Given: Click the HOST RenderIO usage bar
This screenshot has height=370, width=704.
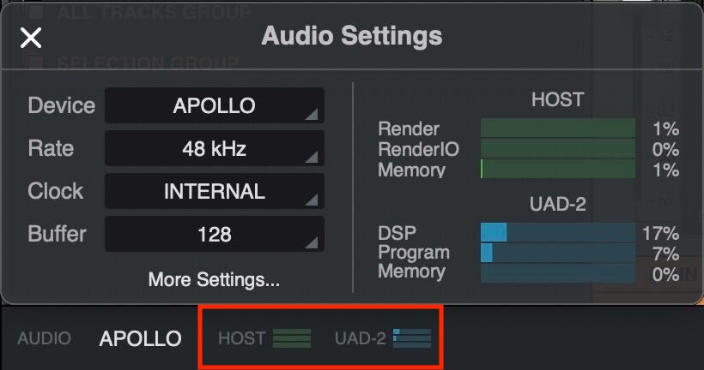Looking at the screenshot, I should click(x=557, y=149).
